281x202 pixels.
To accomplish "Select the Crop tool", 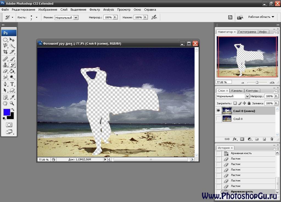I will pyautogui.click(x=5, y=52).
